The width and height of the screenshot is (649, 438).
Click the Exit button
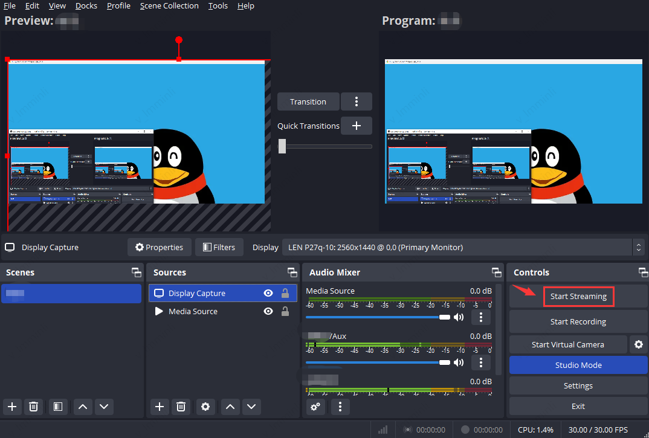578,406
